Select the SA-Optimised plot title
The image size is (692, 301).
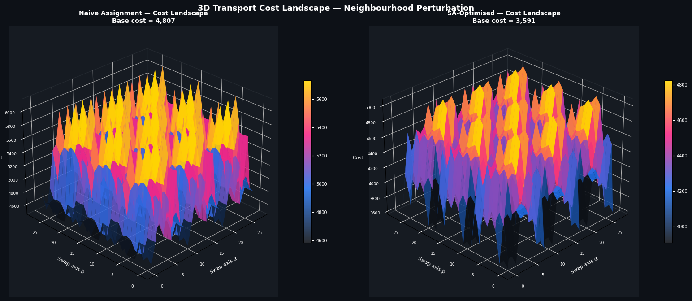503,13
